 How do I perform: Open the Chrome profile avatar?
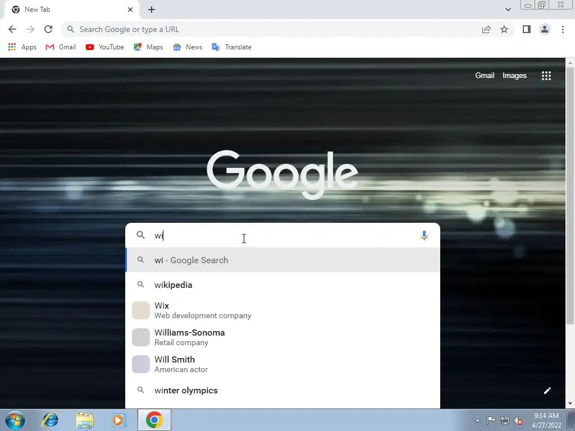[x=545, y=29]
